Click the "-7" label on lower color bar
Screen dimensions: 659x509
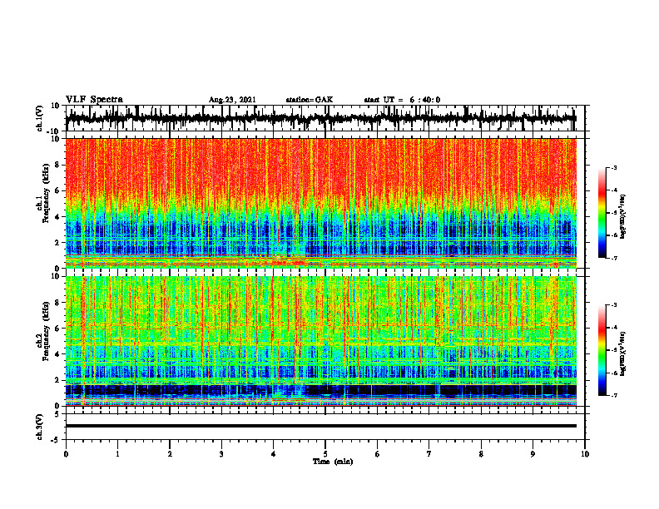(613, 395)
